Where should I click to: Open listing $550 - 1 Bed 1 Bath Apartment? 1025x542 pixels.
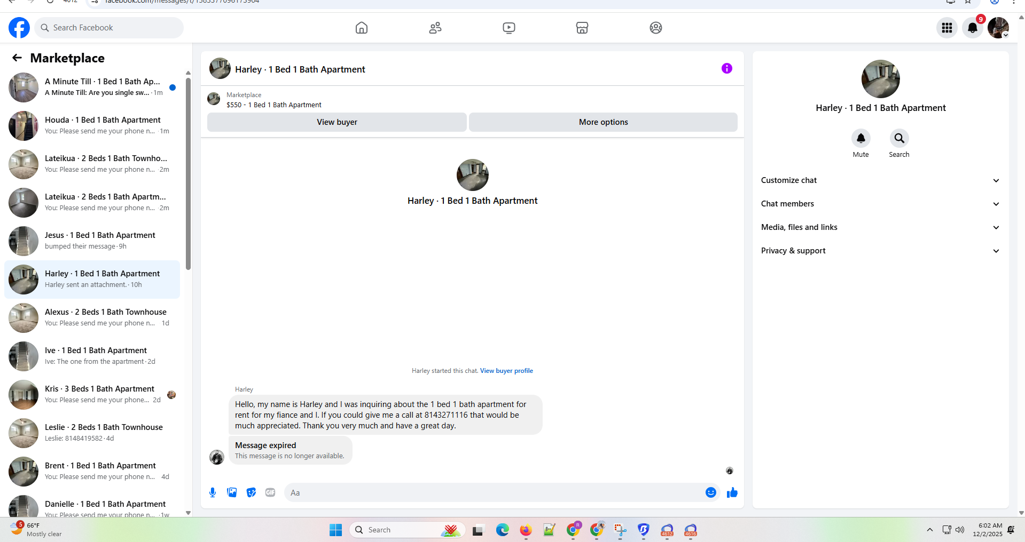pyautogui.click(x=274, y=105)
